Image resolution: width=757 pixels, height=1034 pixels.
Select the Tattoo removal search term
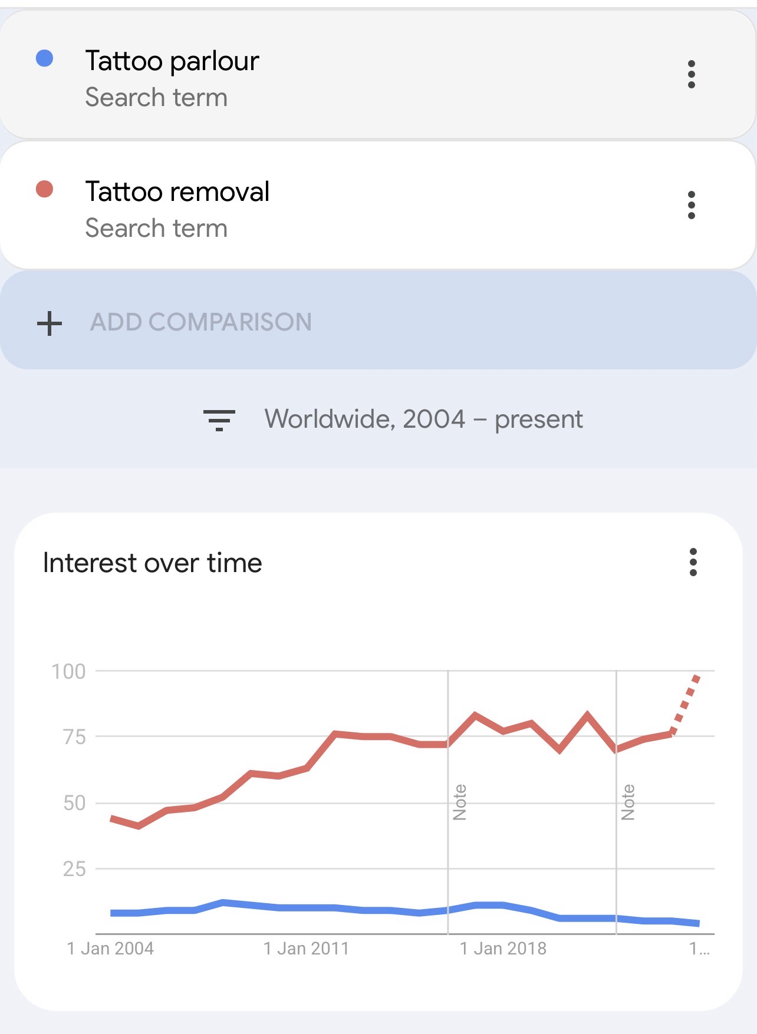[177, 192]
